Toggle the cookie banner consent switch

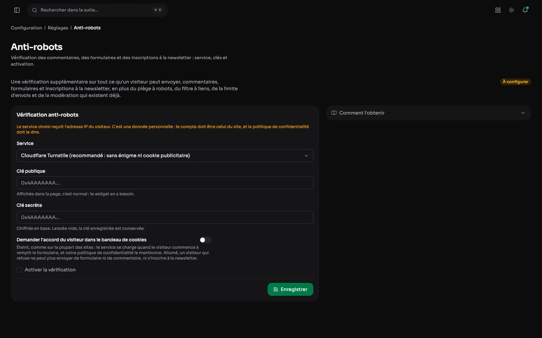click(206, 240)
